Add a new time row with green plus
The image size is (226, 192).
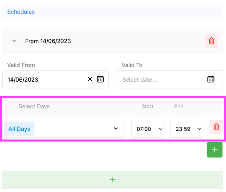click(x=215, y=150)
